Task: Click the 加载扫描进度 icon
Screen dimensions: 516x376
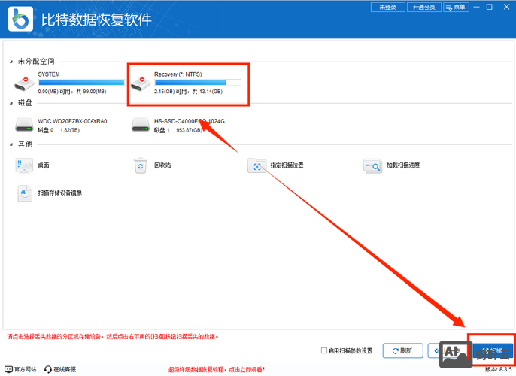Action: [373, 165]
